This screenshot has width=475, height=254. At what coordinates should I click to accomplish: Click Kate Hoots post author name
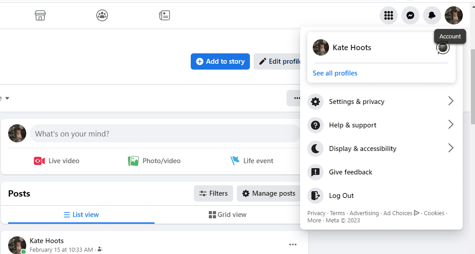coord(47,241)
